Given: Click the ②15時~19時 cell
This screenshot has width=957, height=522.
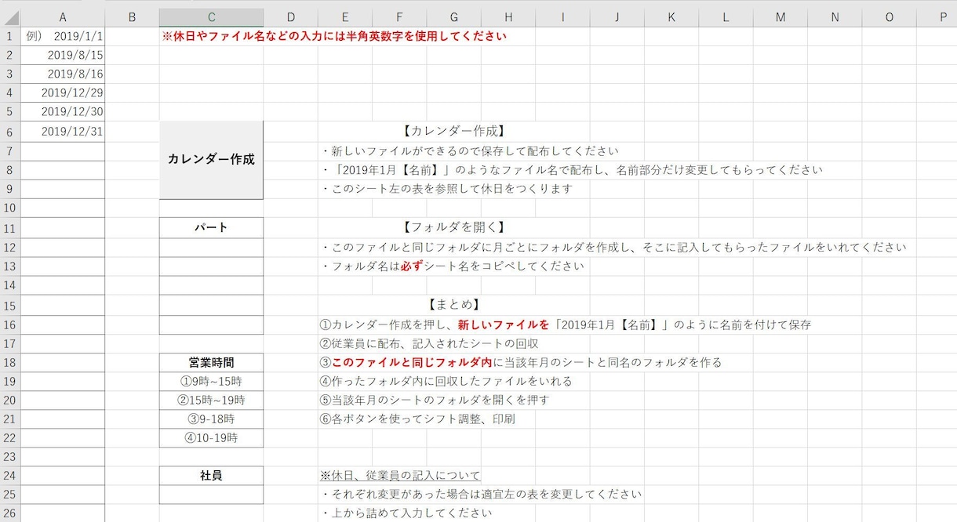Looking at the screenshot, I should pos(211,400).
